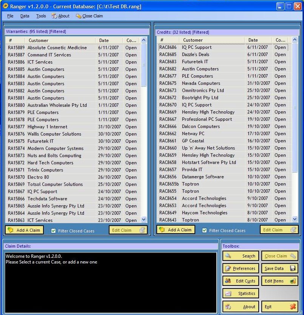The width and height of the screenshot is (304, 315).
Task: Open the Search tool in Toolbox
Action: 241,256
